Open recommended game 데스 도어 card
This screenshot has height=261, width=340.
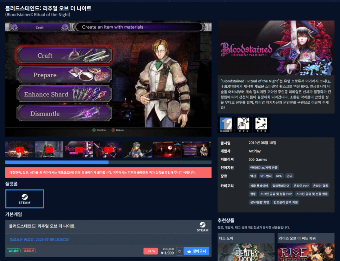(246, 247)
